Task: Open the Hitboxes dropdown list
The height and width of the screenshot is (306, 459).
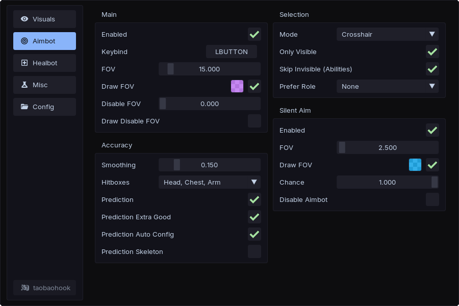Action: (x=209, y=182)
